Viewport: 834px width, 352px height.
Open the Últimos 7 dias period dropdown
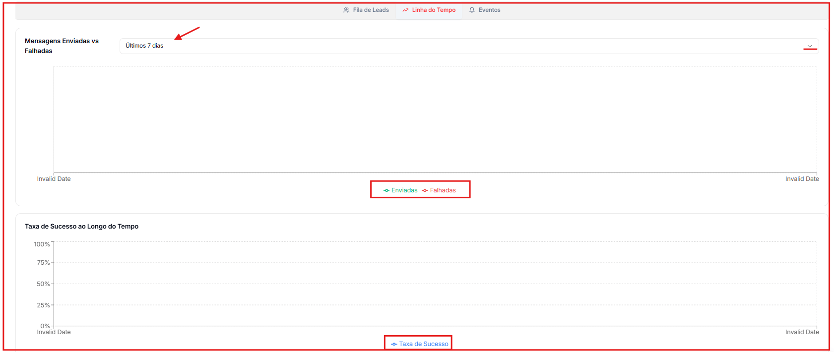469,46
